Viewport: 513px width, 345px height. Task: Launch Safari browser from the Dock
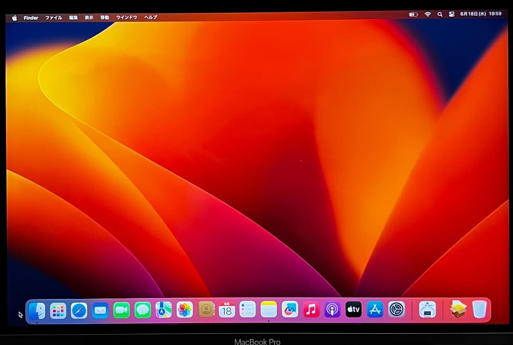coord(79,311)
